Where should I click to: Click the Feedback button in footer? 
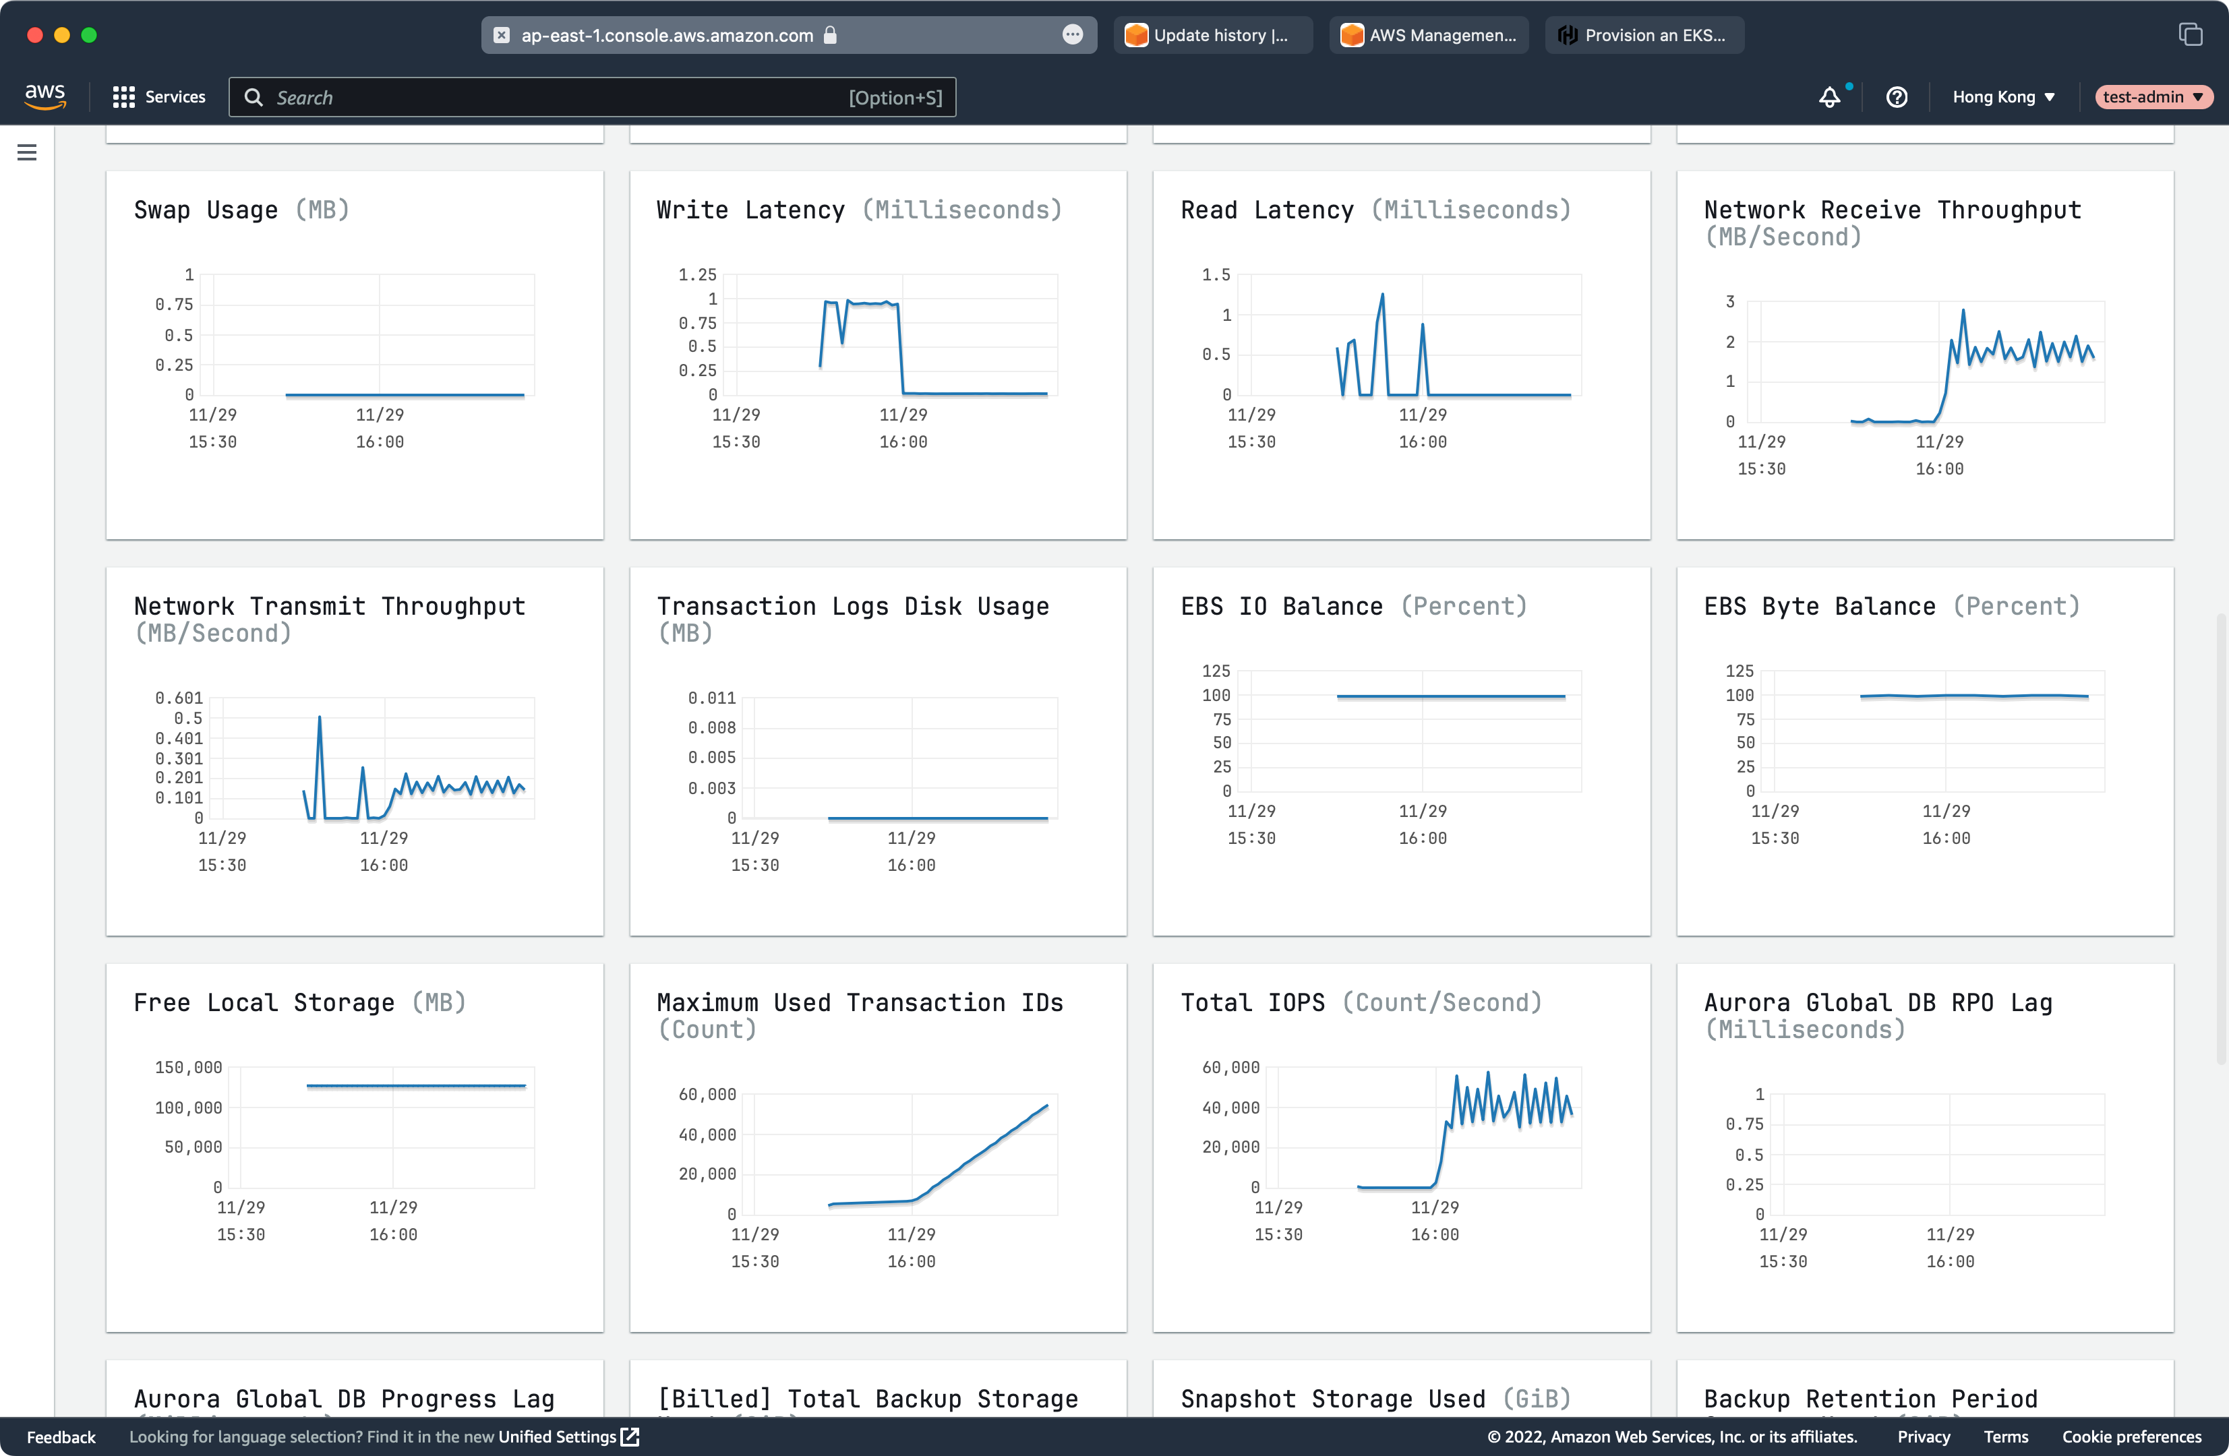(x=61, y=1436)
